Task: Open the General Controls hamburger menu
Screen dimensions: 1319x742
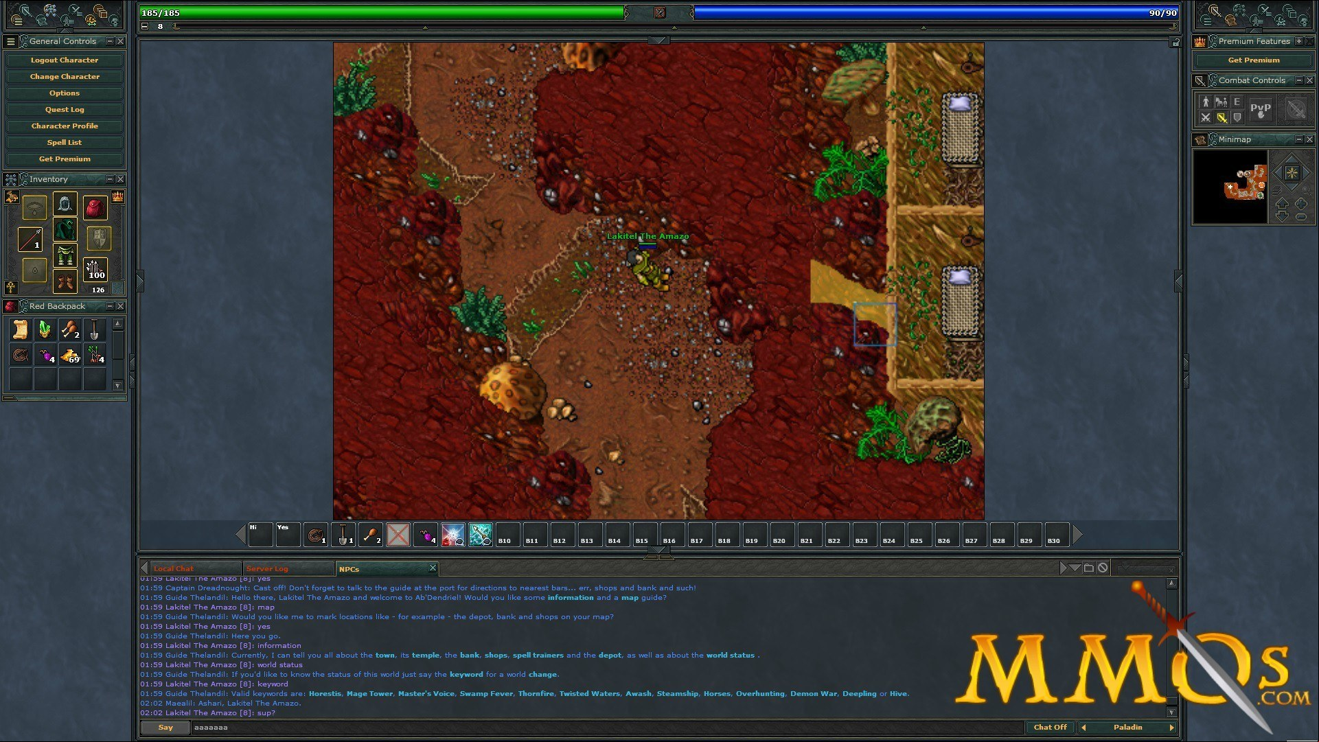Action: [10, 42]
